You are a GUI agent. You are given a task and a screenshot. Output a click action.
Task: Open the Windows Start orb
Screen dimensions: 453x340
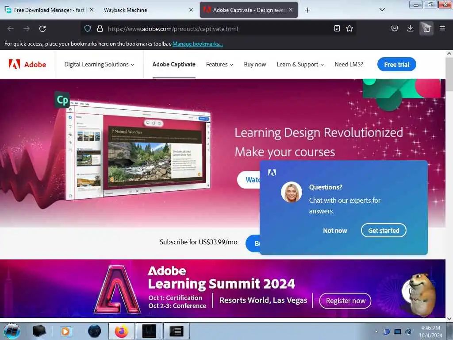pos(12,331)
